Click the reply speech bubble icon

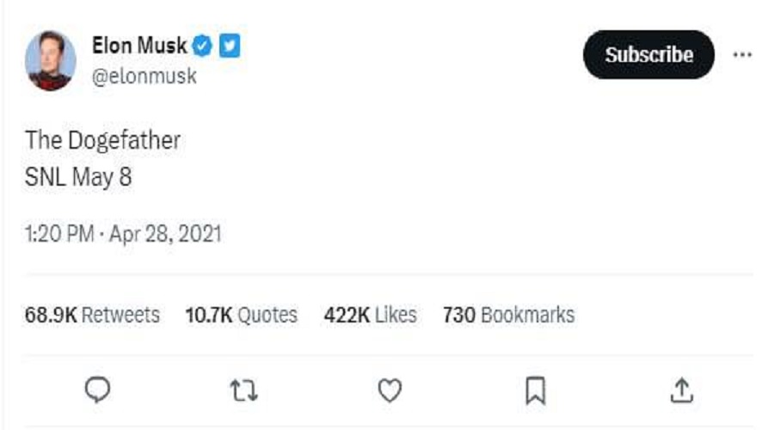tap(98, 390)
